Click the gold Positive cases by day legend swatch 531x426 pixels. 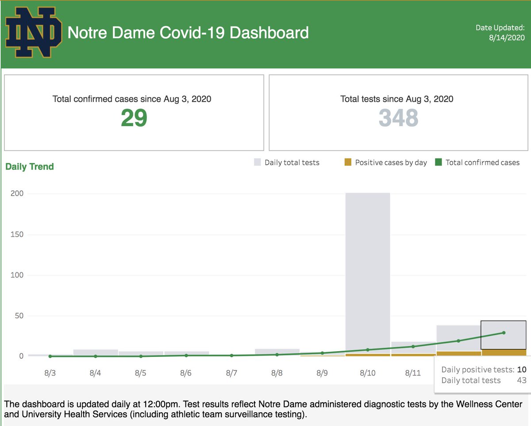[348, 163]
